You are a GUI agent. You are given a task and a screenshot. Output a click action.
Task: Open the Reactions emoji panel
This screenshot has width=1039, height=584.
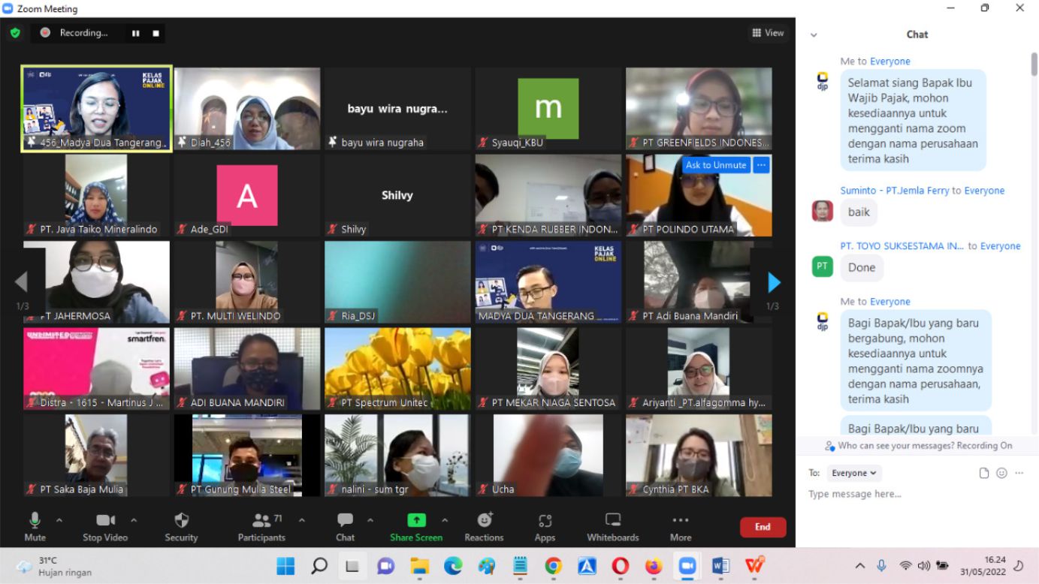tap(485, 521)
